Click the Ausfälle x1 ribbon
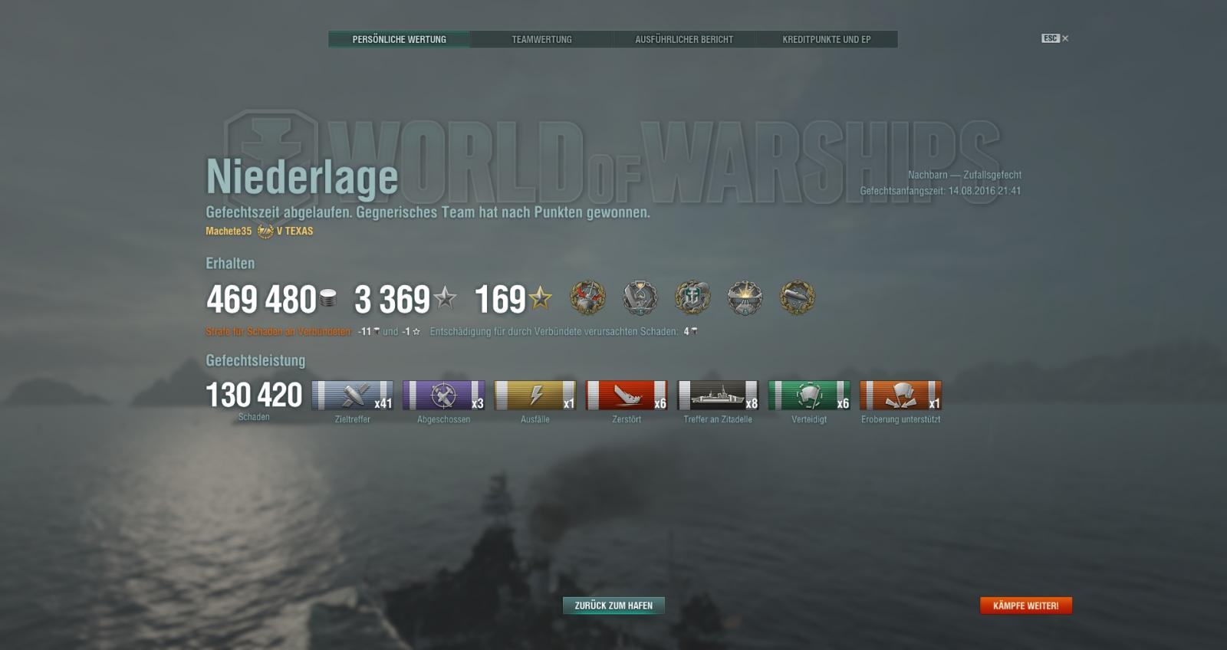 click(x=535, y=396)
